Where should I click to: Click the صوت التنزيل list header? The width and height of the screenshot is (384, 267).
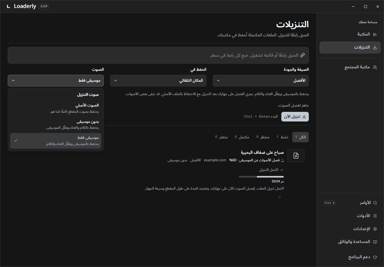tap(88, 95)
